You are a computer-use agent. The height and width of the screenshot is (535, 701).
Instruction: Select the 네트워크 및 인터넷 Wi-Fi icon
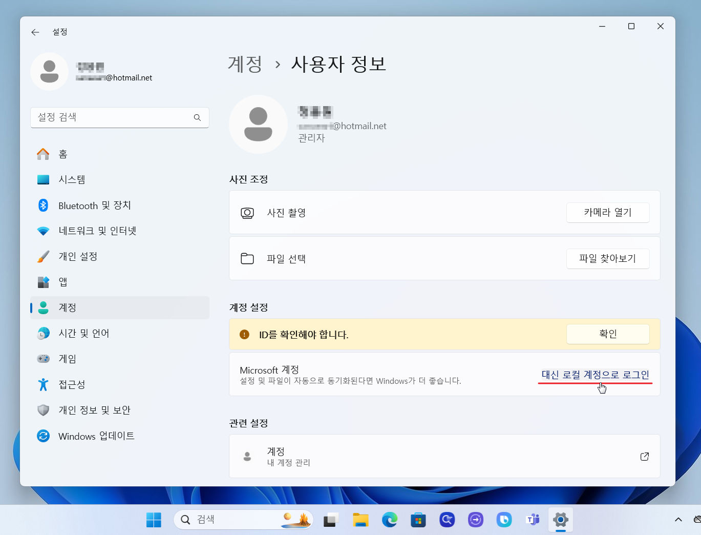[44, 231]
